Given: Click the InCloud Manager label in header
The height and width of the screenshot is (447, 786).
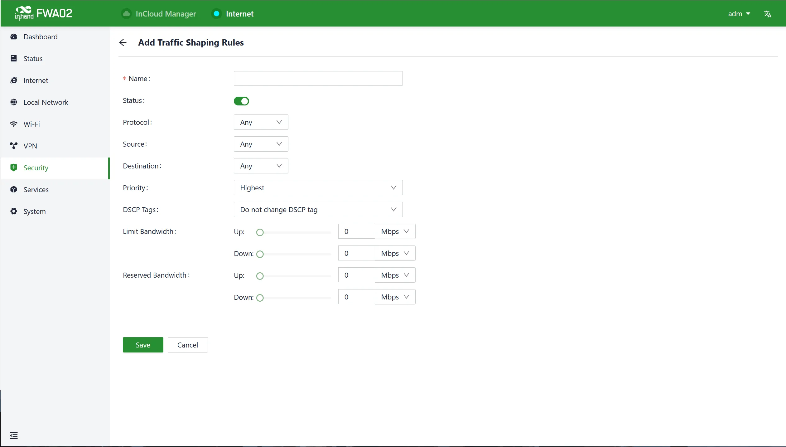Looking at the screenshot, I should tap(166, 14).
